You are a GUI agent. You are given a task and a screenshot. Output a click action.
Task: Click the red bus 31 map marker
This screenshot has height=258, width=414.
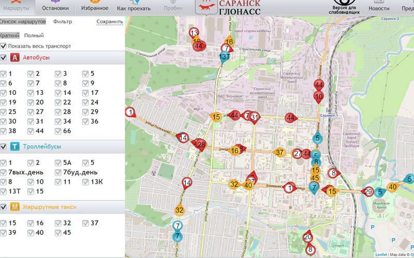pos(254,117)
